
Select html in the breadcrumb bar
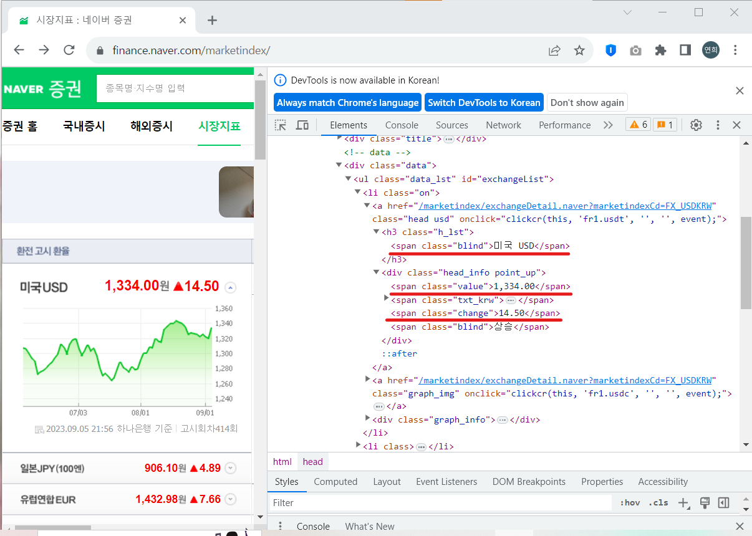point(282,462)
